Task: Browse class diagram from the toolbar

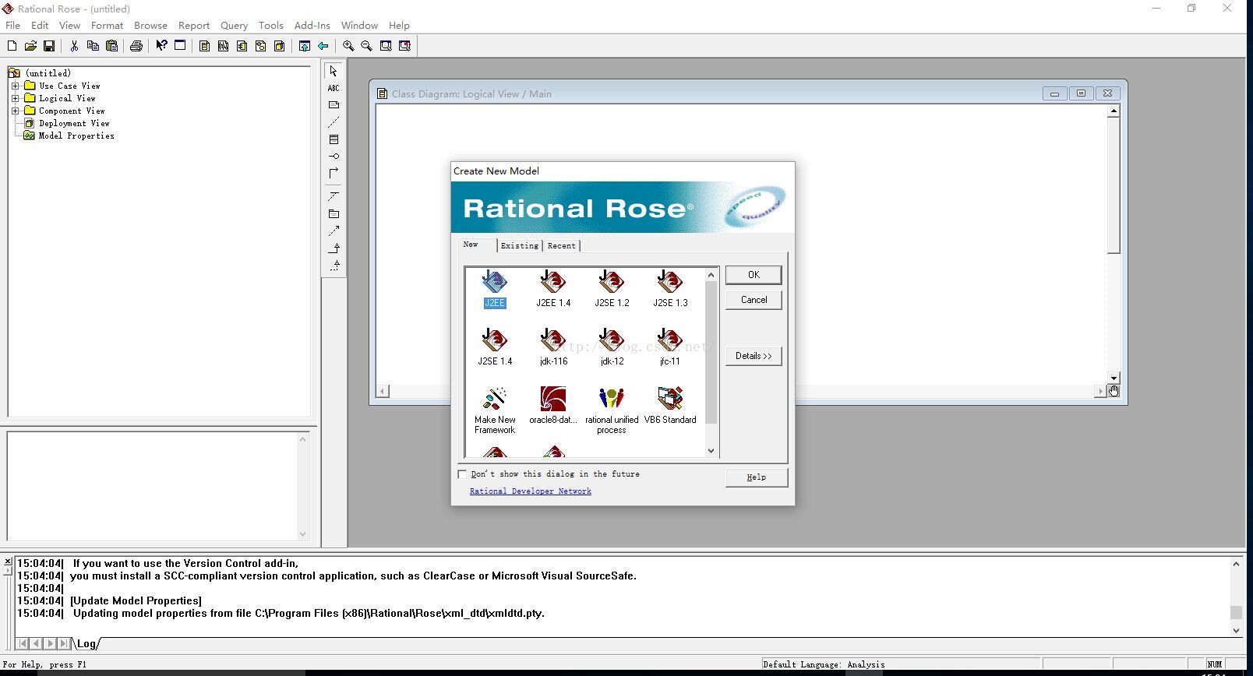Action: (205, 46)
